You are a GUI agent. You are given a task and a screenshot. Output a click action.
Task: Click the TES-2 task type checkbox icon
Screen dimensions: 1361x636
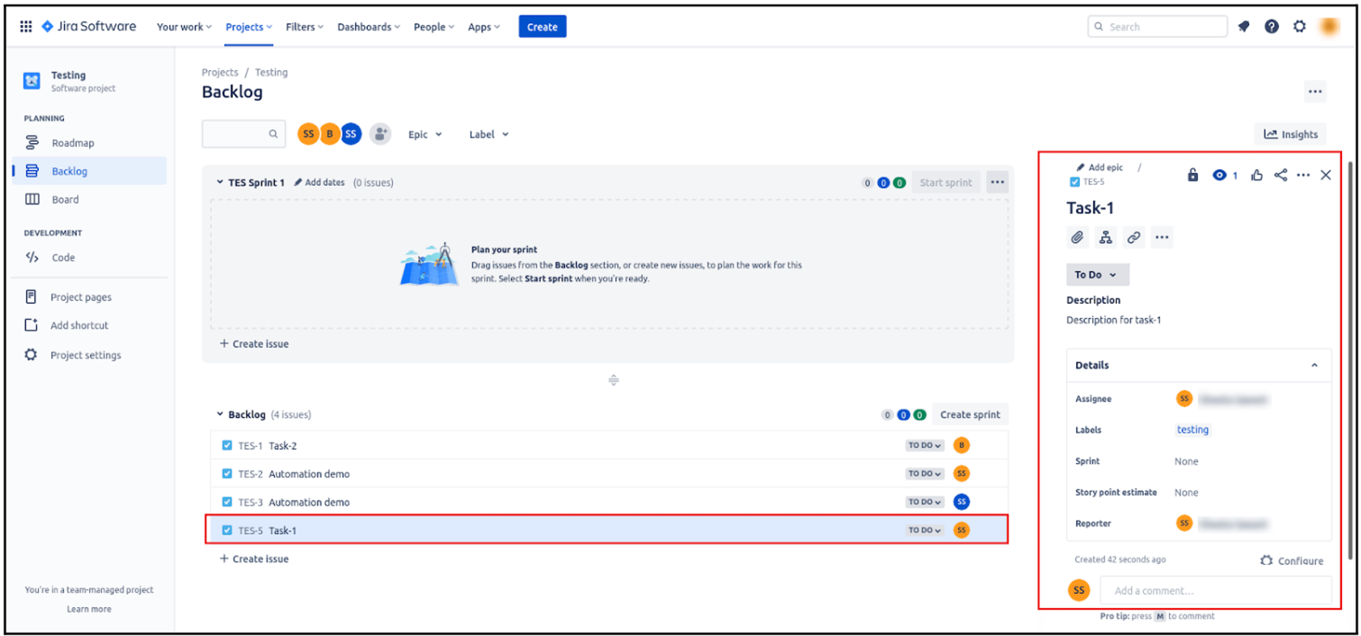point(227,473)
